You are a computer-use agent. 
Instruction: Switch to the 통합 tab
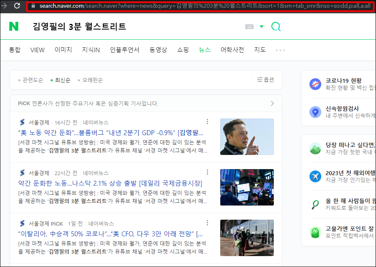click(x=15, y=50)
